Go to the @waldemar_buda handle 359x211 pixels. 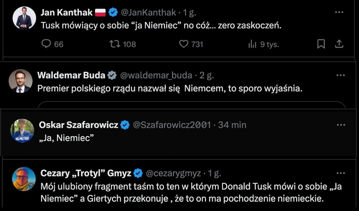pyautogui.click(x=156, y=76)
